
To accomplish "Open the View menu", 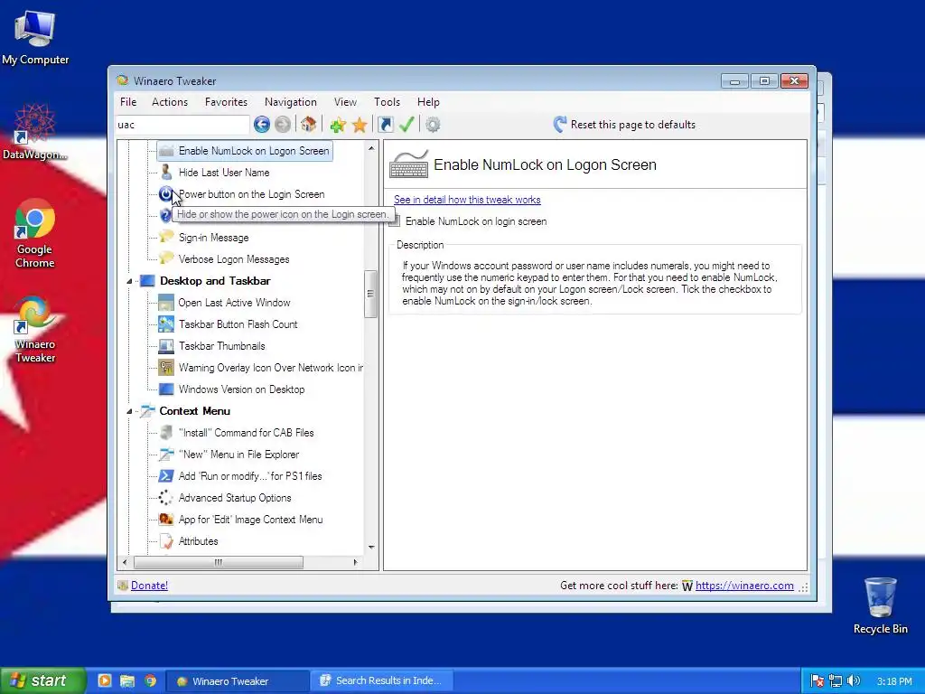I will (345, 102).
